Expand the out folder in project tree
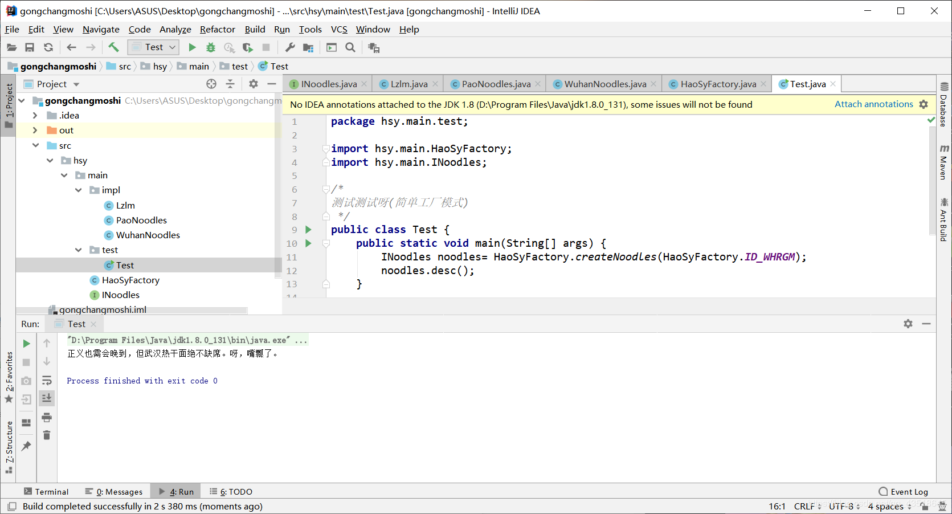 coord(35,130)
